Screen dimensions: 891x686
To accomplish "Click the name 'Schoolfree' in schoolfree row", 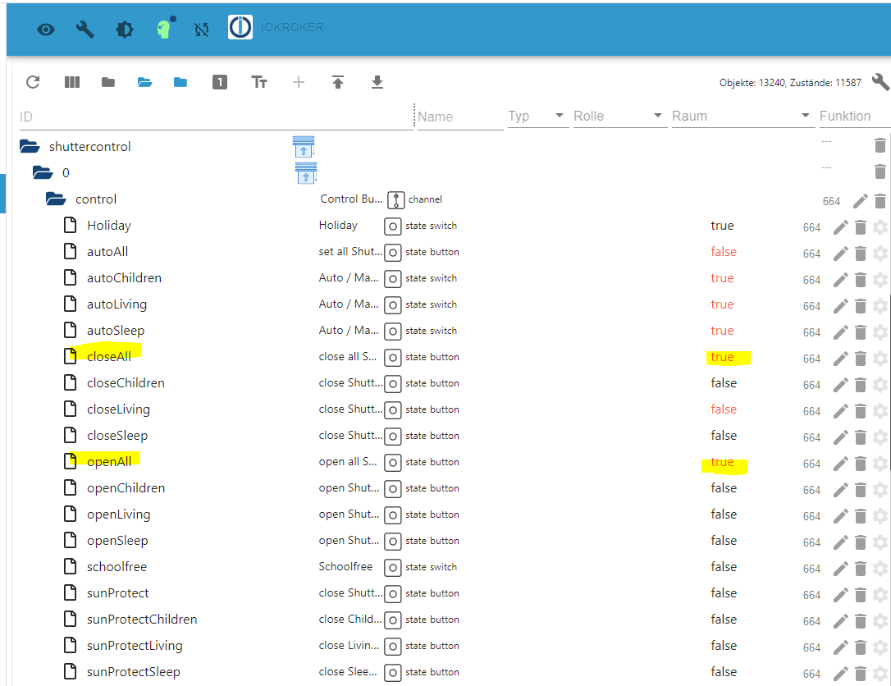I will [345, 567].
